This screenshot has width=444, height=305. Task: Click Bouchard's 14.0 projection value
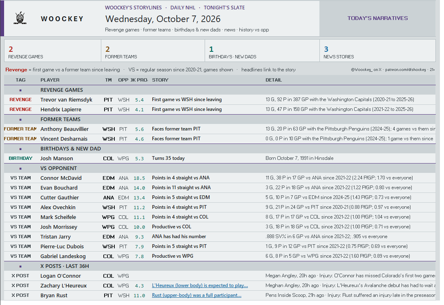[x=139, y=188]
